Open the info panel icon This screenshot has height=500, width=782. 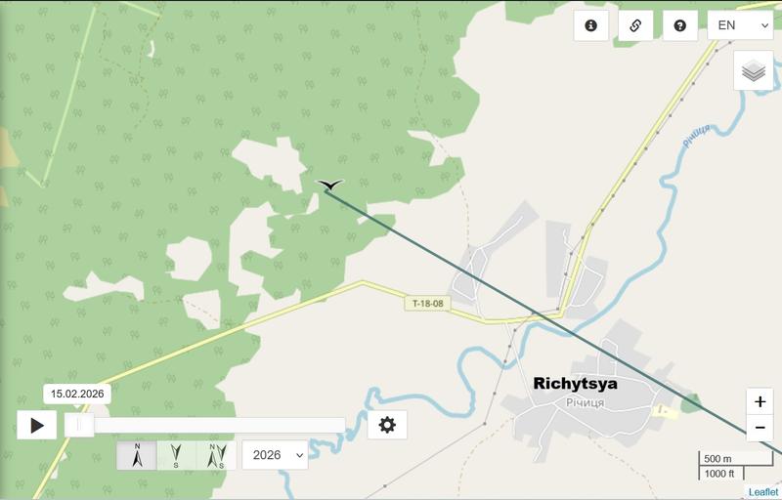(x=591, y=25)
